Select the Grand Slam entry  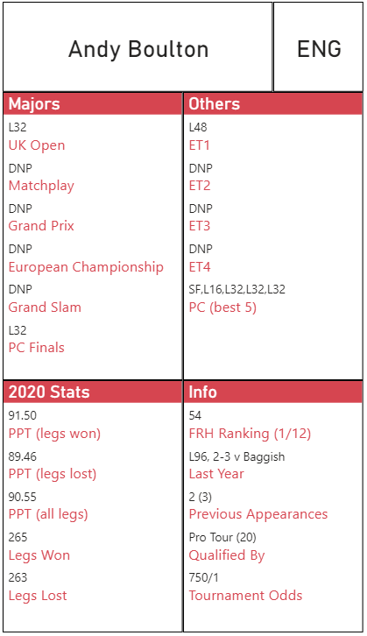tap(45, 307)
